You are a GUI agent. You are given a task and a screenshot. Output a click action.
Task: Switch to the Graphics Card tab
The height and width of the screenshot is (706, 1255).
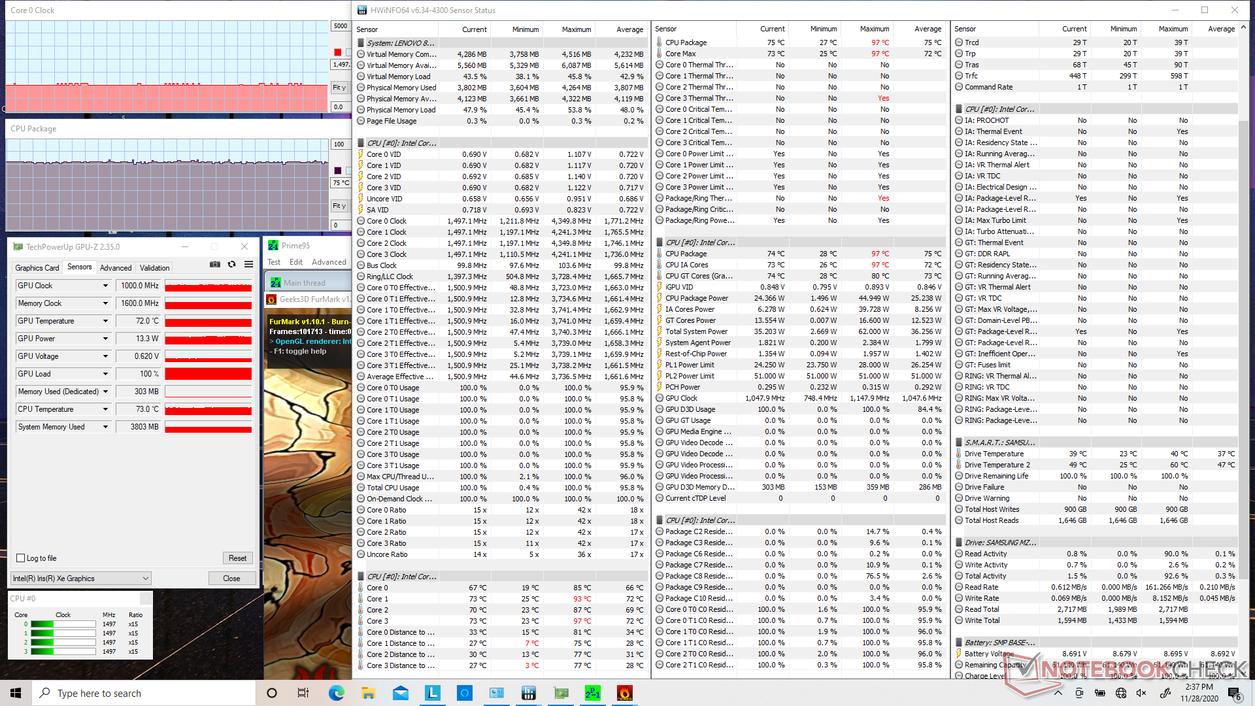point(37,267)
